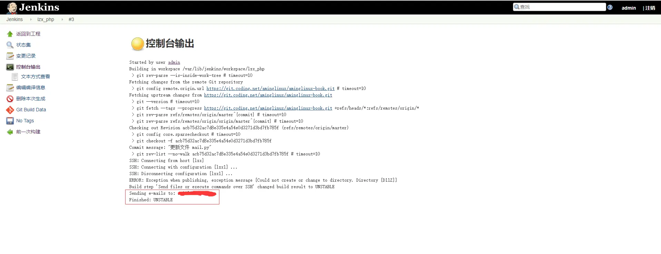View console as plain text 文本方式查看

[x=36, y=77]
